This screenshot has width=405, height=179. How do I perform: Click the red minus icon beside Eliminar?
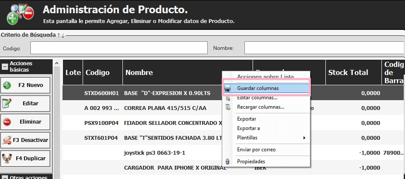tap(7, 122)
